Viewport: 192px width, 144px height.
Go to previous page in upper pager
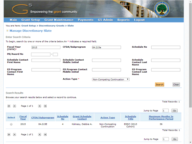[x=14, y=106]
